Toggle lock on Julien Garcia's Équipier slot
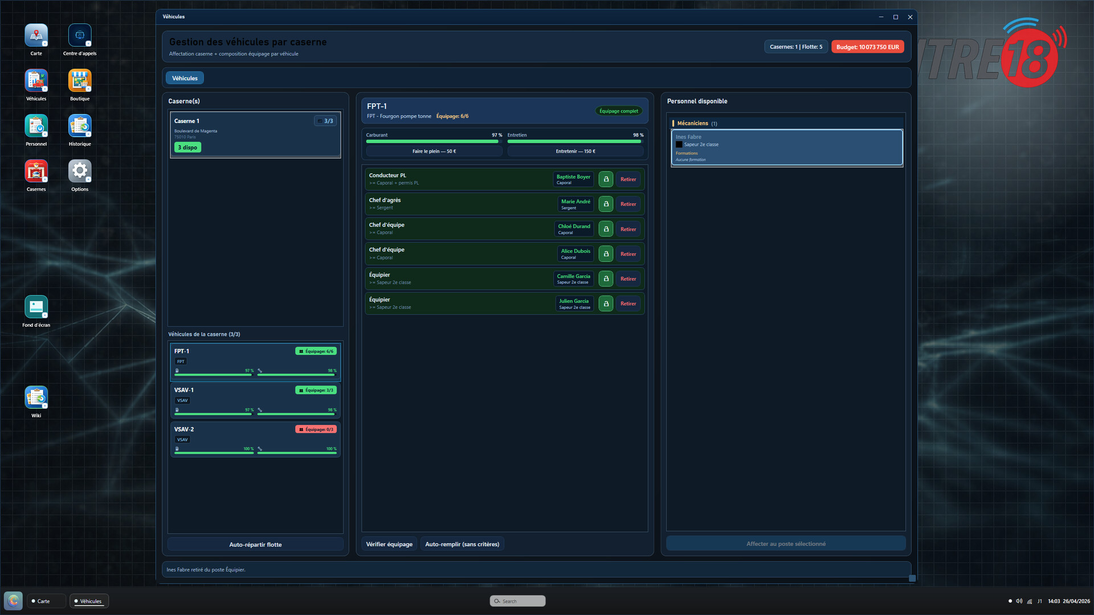The image size is (1094, 615). (606, 304)
